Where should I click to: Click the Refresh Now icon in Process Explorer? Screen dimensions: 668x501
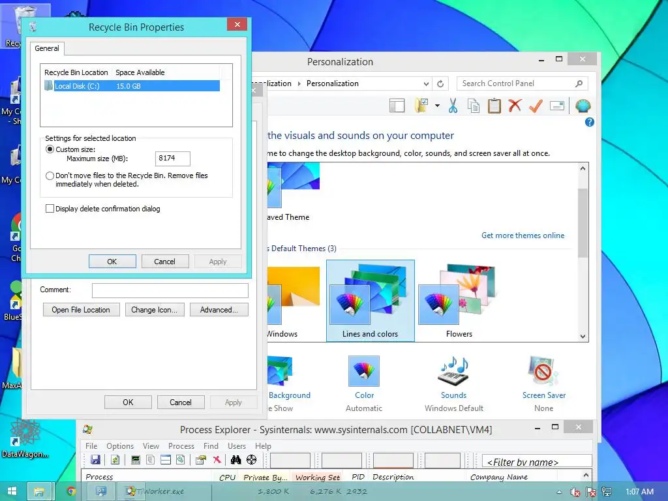pyautogui.click(x=115, y=459)
